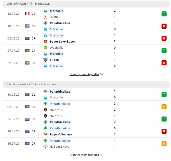Click the H. Beer Sheva logo icon
This screenshot has height=161, width=171.
(x=45, y=147)
